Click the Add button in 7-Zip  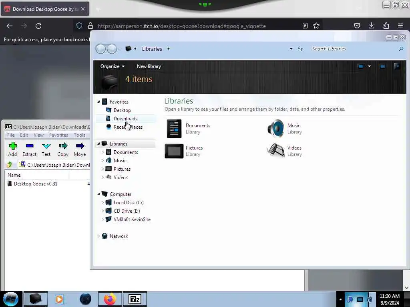pos(12,150)
